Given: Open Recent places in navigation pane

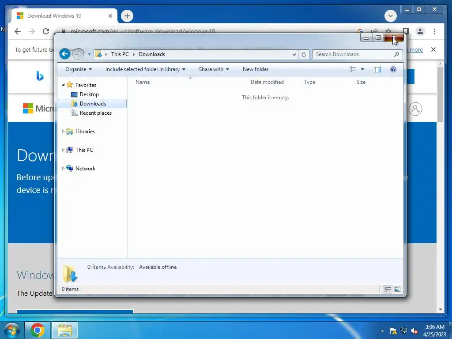Looking at the screenshot, I should click(95, 113).
